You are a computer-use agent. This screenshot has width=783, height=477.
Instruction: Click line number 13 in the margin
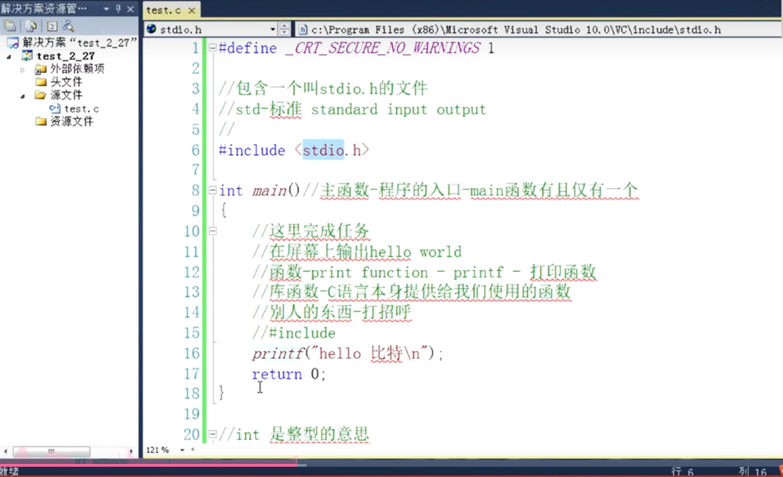pyautogui.click(x=192, y=292)
